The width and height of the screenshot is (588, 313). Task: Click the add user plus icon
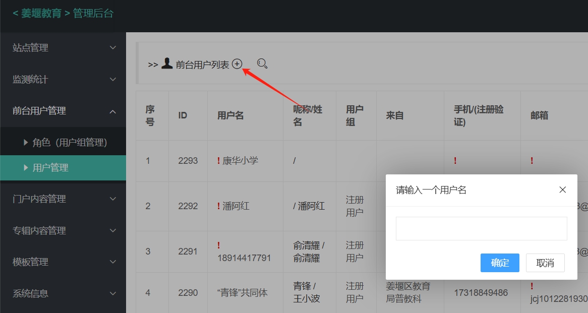point(237,64)
